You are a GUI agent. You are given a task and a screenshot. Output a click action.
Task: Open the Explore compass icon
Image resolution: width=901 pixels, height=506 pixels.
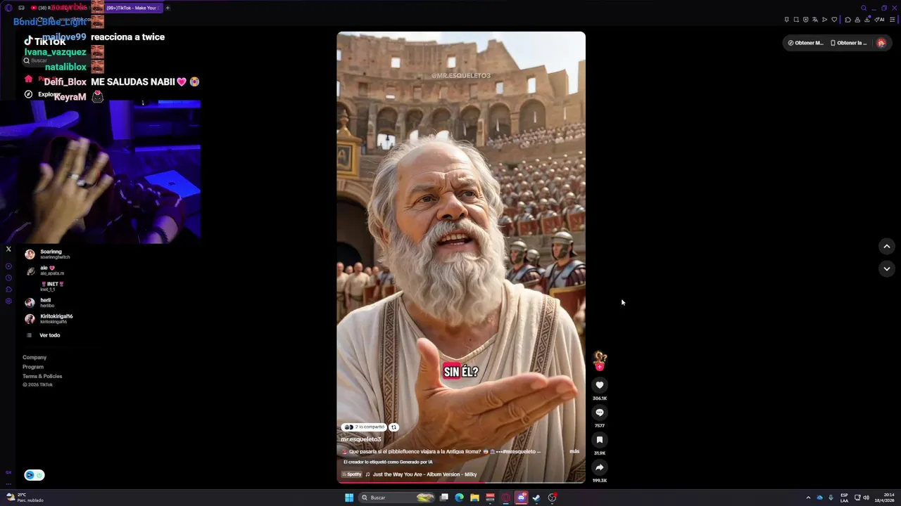pos(28,94)
